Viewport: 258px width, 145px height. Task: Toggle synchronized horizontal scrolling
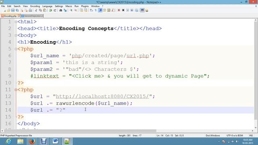pos(86,10)
